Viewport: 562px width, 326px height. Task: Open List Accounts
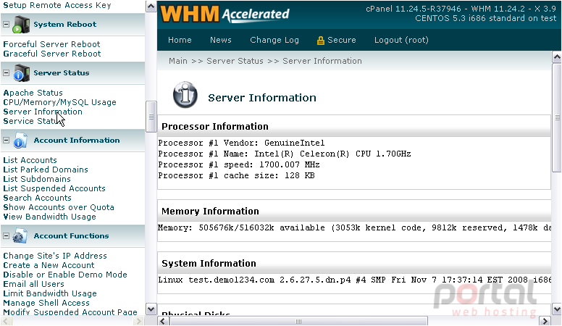click(30, 160)
